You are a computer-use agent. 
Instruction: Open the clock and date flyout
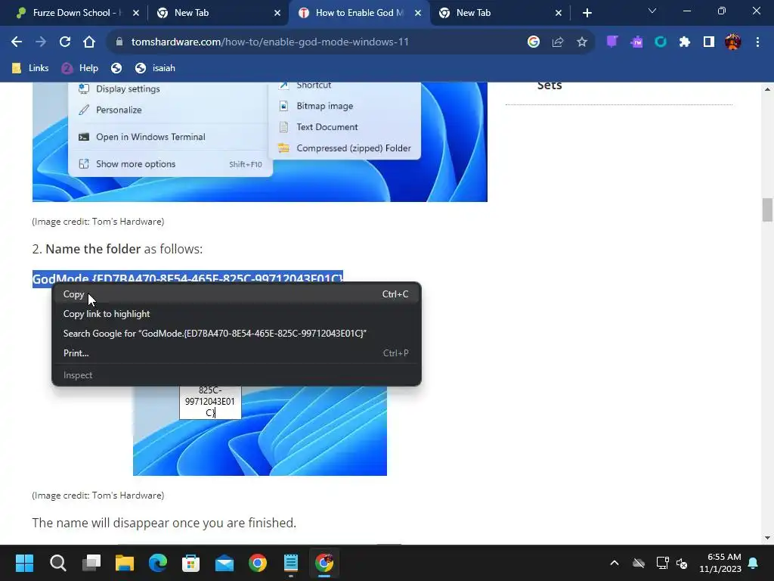(x=720, y=563)
